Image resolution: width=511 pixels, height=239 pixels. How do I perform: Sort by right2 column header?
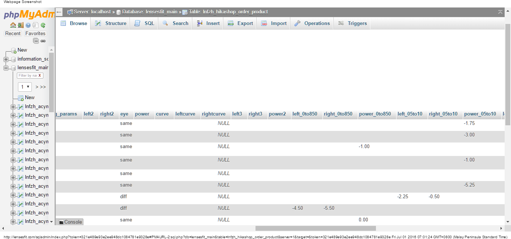click(107, 114)
